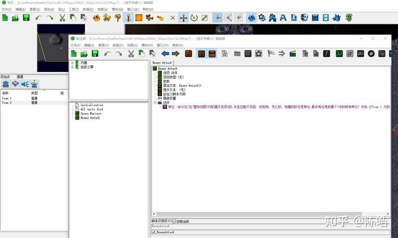This screenshot has width=398, height=238.
Task: Select the Spawn Marines trigger
Action: [91, 113]
